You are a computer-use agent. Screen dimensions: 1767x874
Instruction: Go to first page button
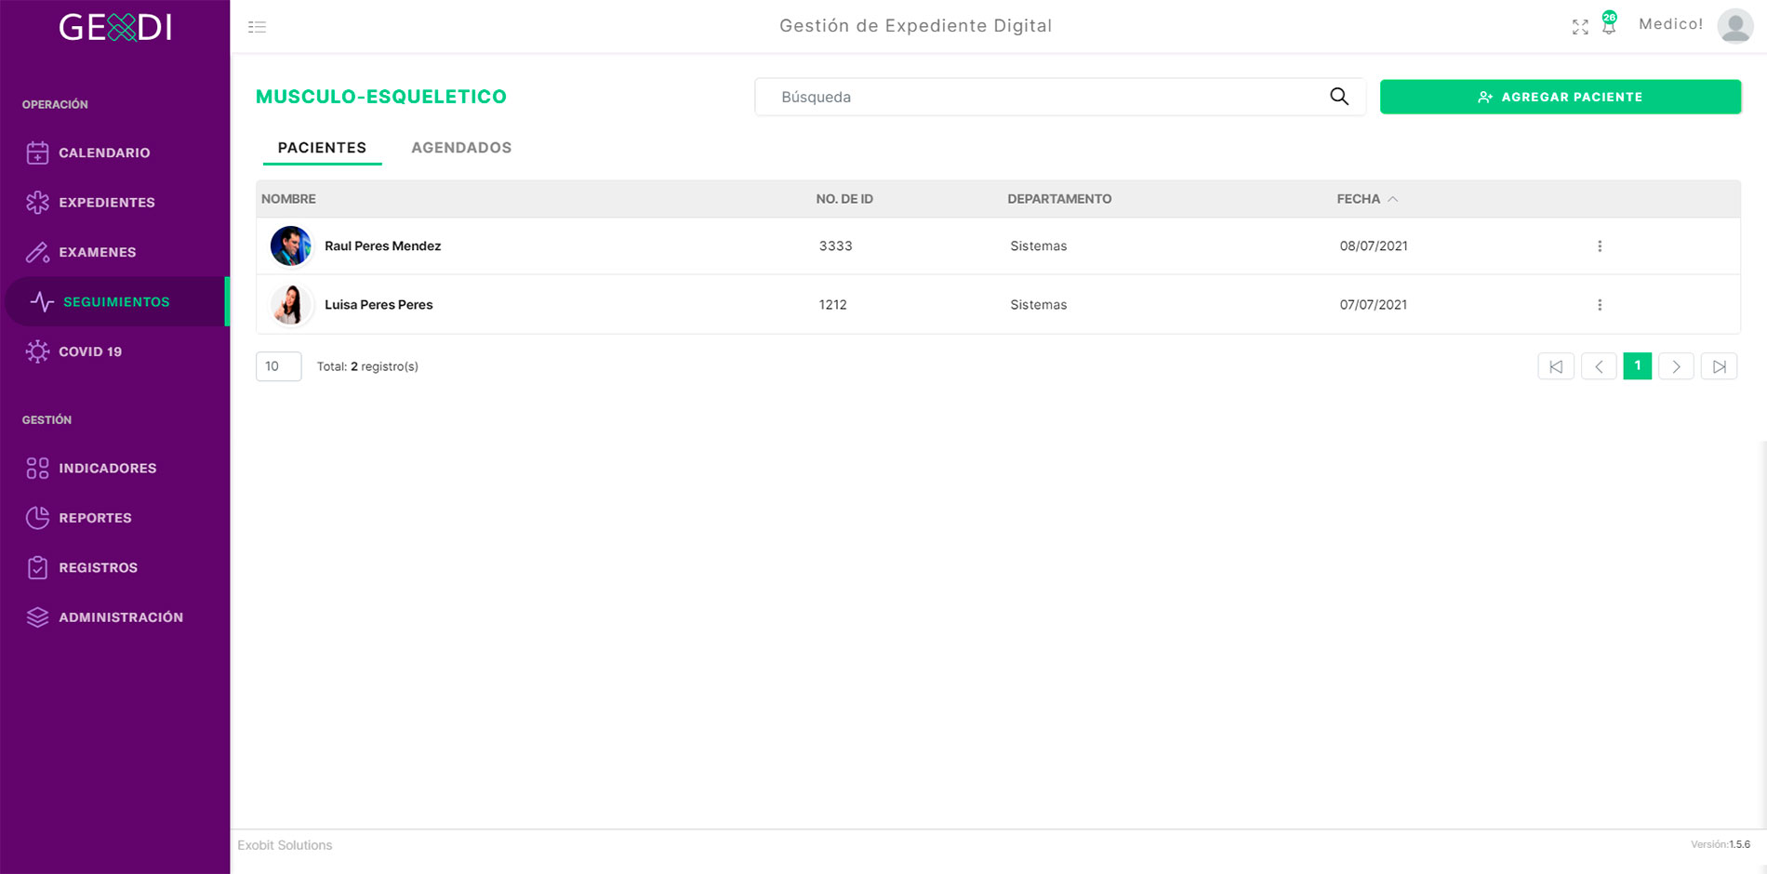coord(1556,366)
